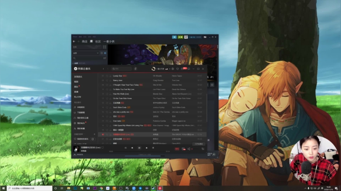Pause the current song in NetEase player

(x=139, y=148)
